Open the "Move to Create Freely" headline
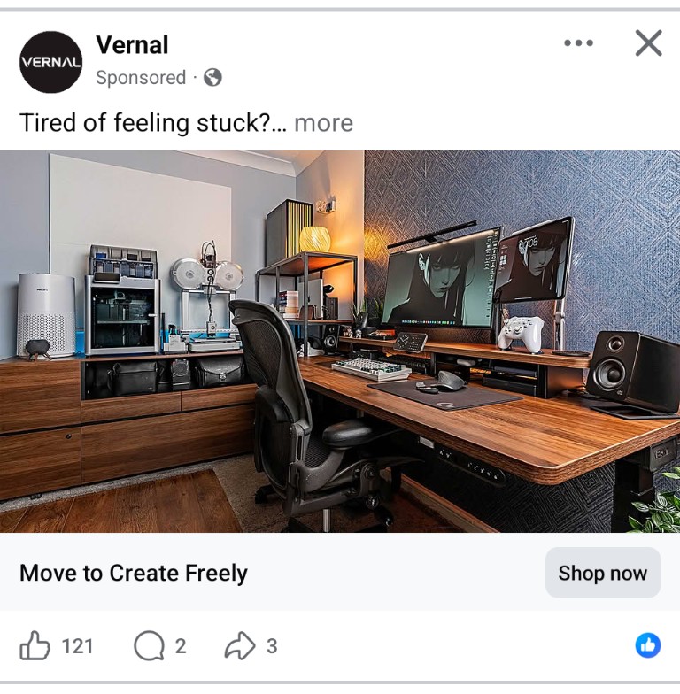The height and width of the screenshot is (694, 680). (x=134, y=573)
